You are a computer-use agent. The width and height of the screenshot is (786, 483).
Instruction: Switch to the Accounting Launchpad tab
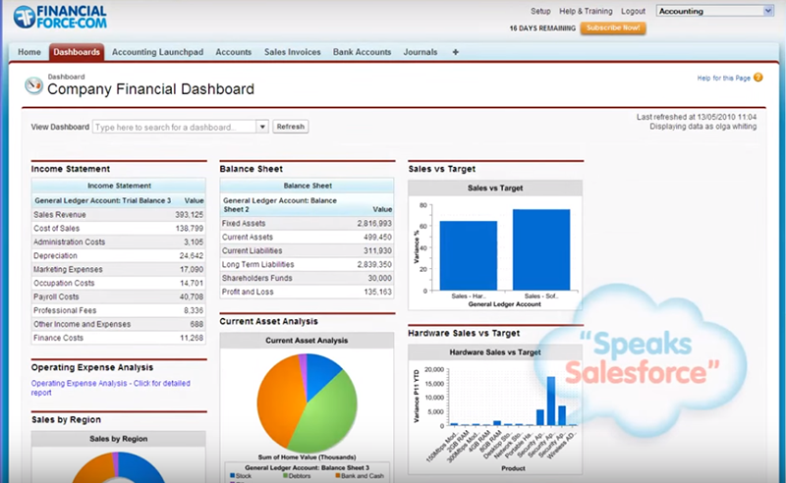pos(158,52)
